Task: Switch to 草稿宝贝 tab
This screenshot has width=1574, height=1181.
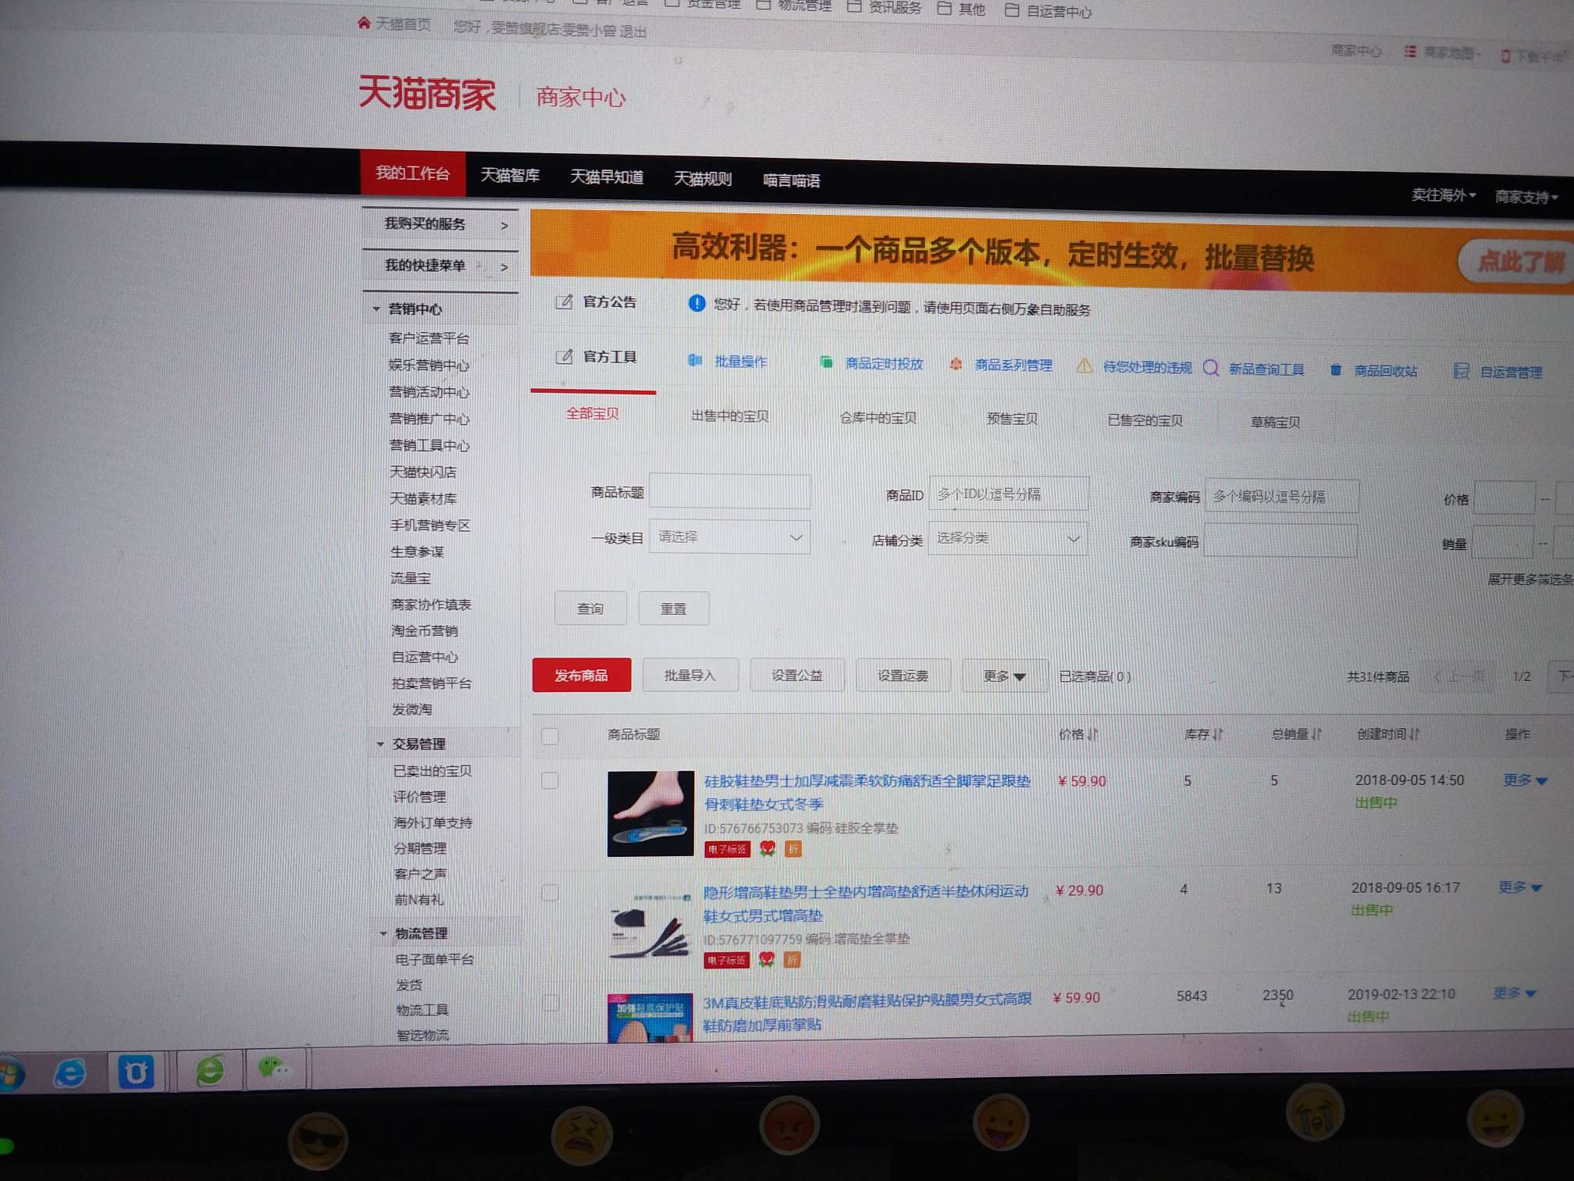Action: pyautogui.click(x=1276, y=422)
